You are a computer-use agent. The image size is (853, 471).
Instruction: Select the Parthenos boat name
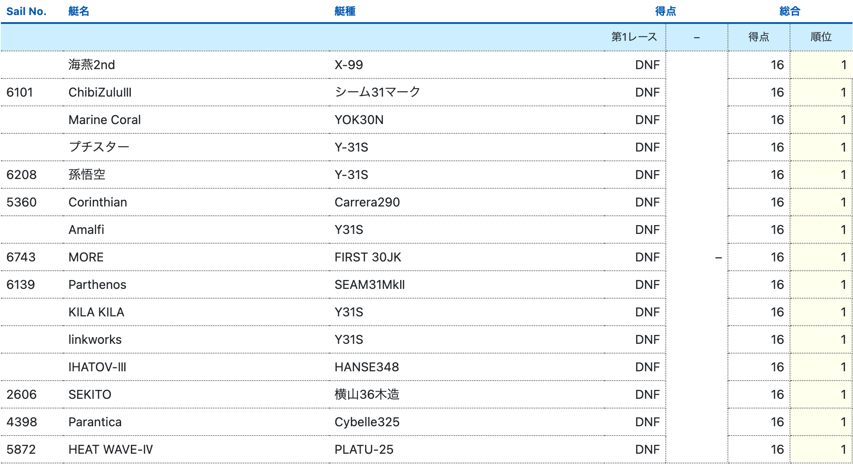point(97,285)
